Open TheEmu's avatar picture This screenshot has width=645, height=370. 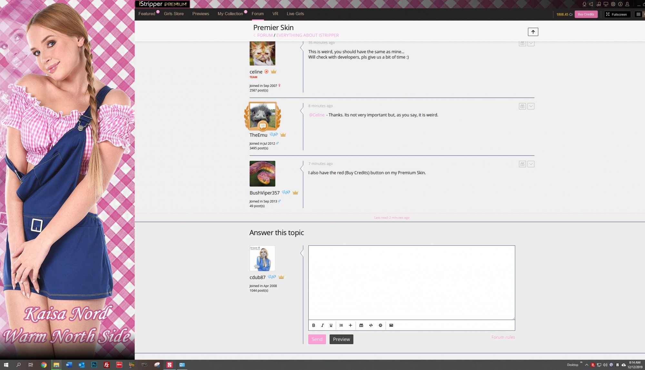click(262, 116)
